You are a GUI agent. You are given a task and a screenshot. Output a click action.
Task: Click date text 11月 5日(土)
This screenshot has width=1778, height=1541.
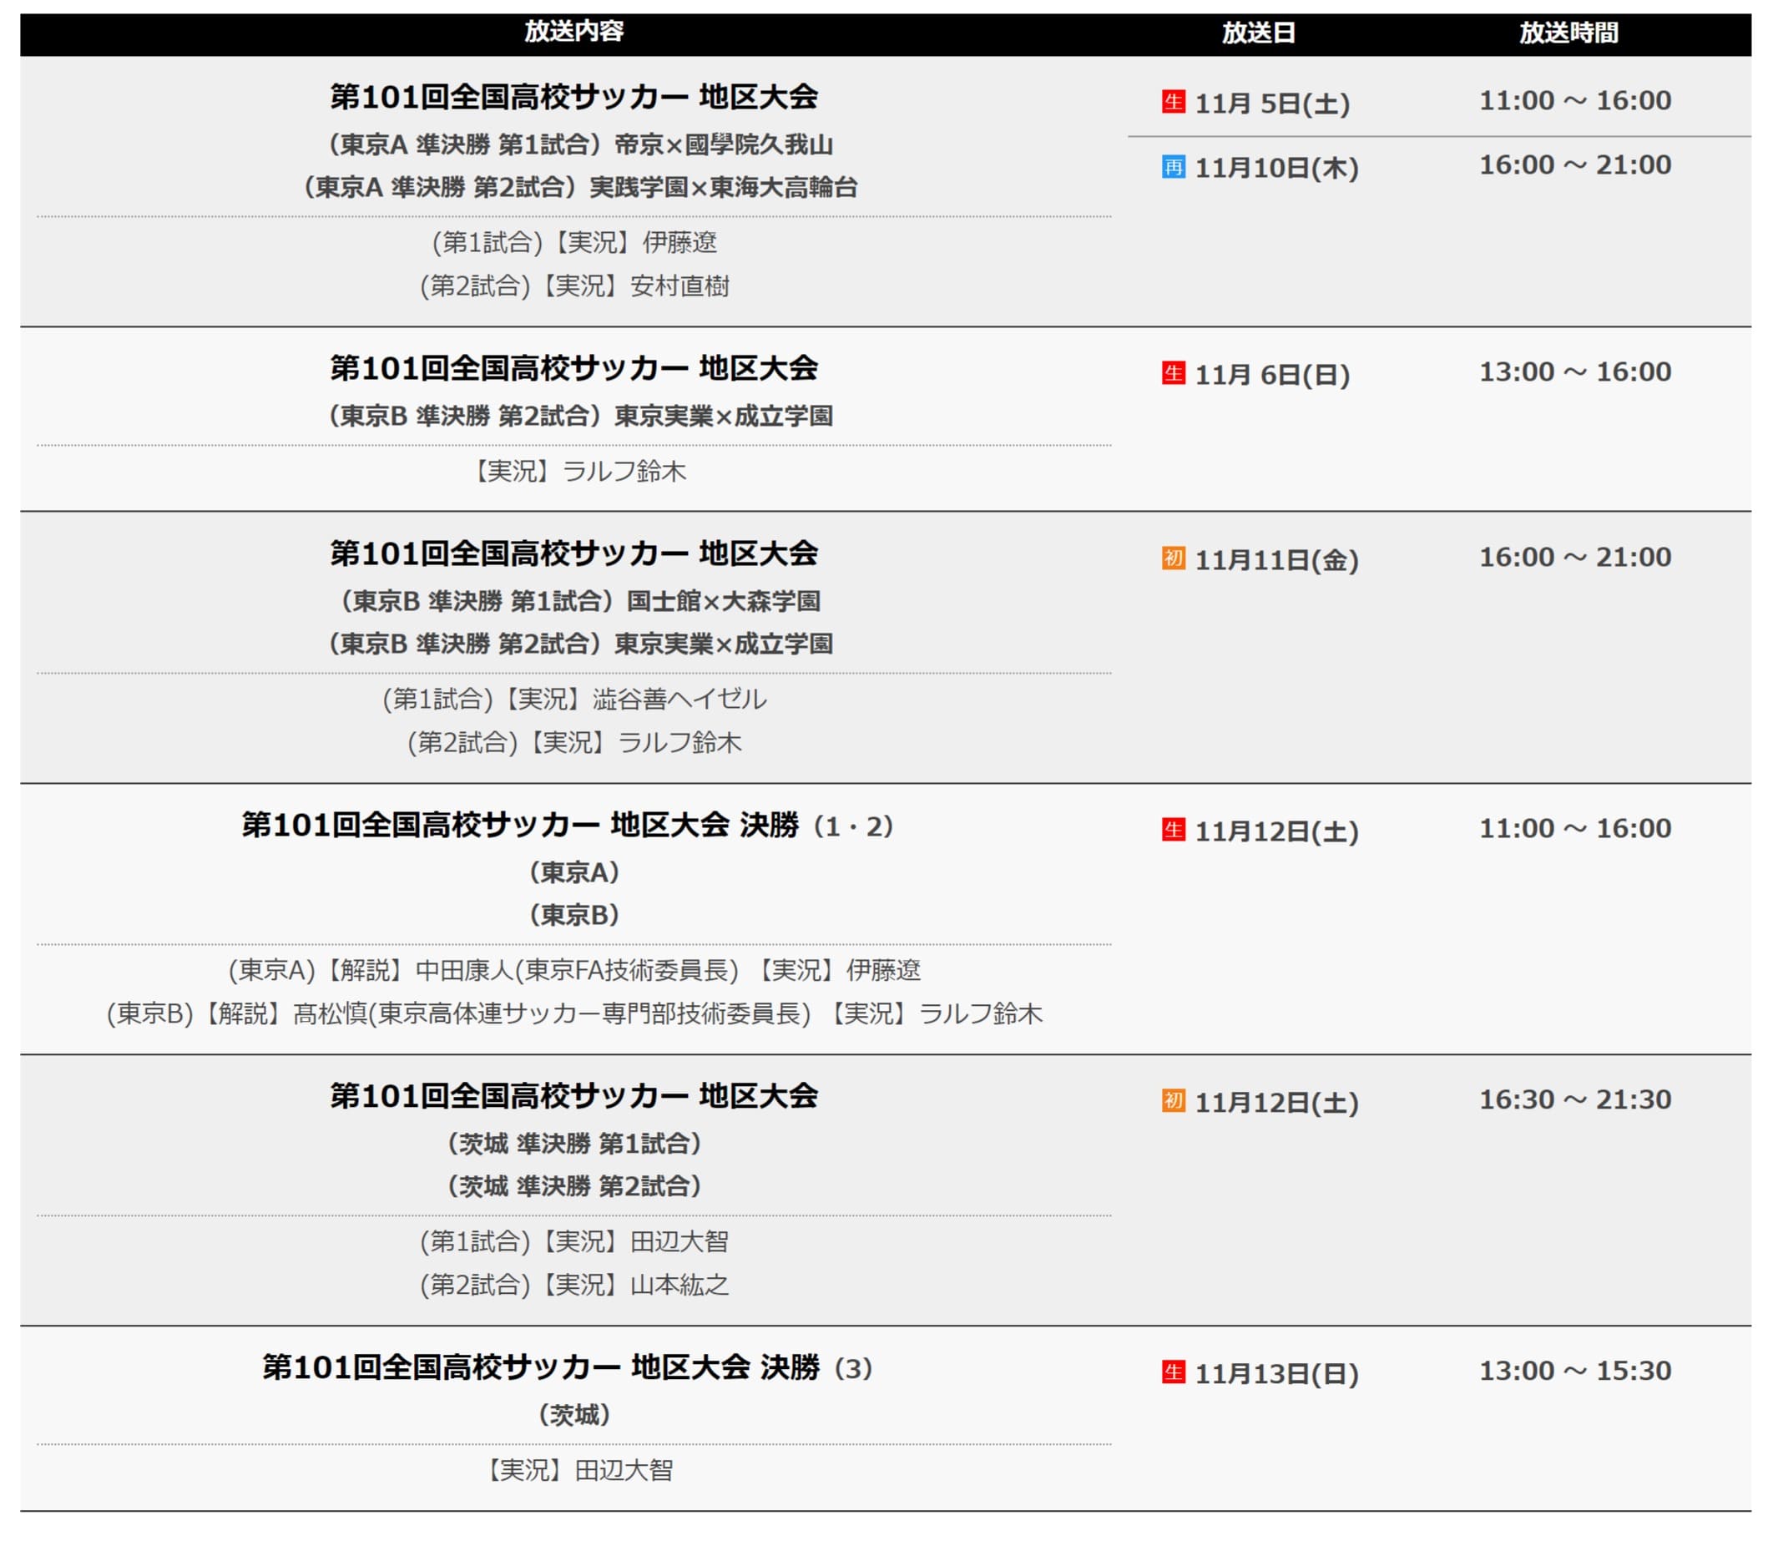1271,104
